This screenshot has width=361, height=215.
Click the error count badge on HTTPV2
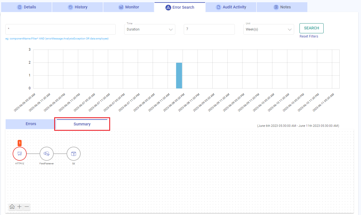click(x=20, y=143)
